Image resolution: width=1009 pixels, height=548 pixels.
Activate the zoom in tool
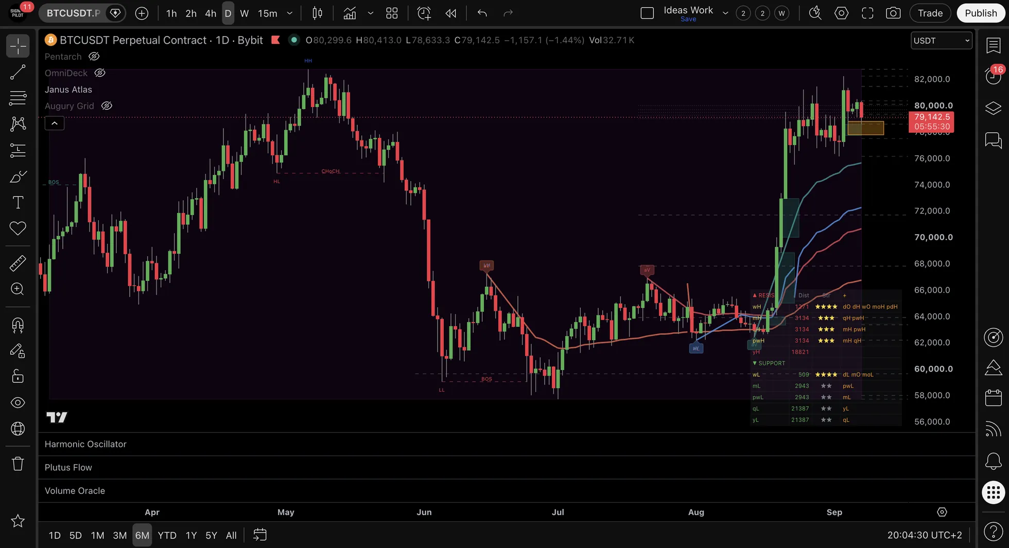tap(18, 289)
